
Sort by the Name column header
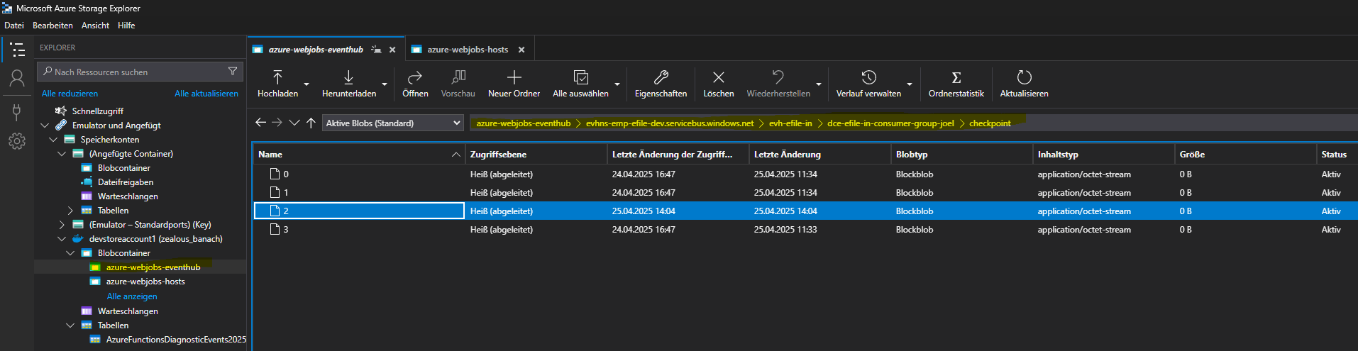[358, 154]
